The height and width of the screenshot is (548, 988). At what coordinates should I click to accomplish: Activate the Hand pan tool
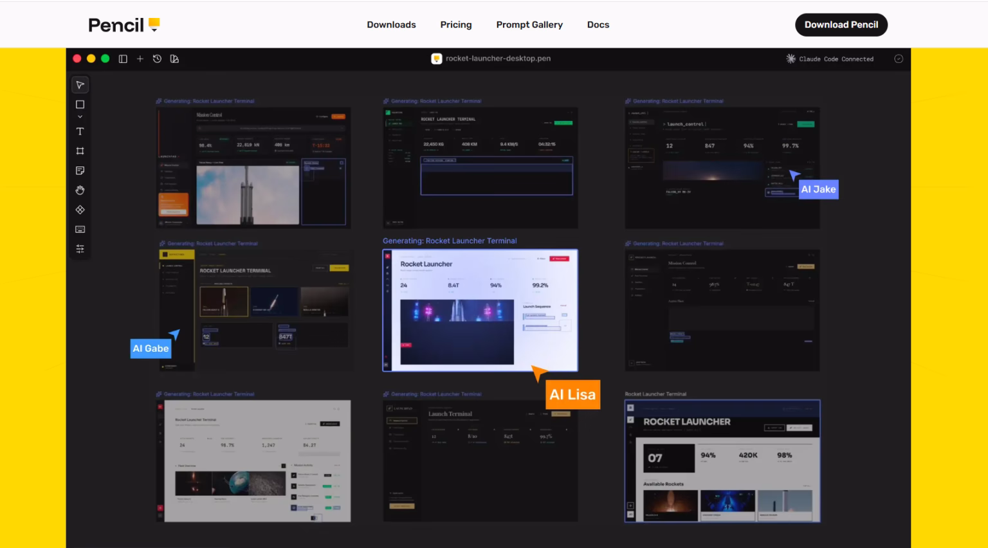80,190
